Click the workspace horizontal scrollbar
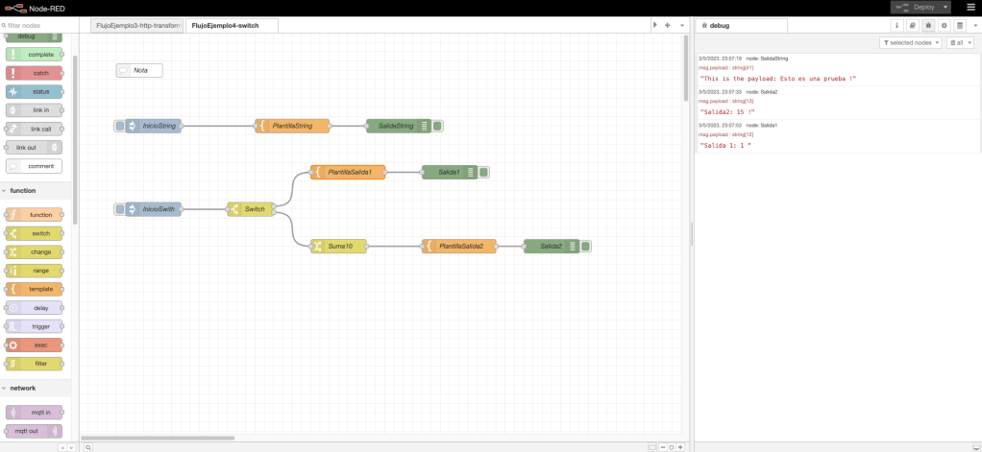Viewport: 982px width, 452px height. tap(157, 438)
